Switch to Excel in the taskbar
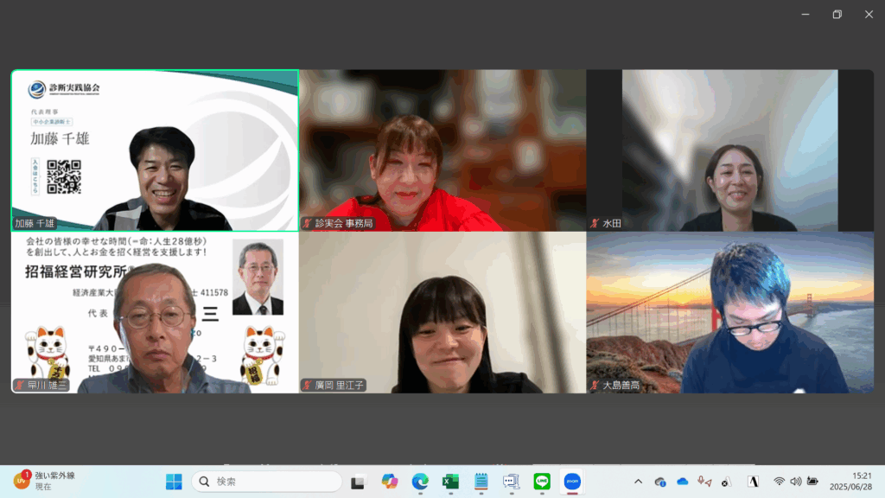 tap(450, 482)
